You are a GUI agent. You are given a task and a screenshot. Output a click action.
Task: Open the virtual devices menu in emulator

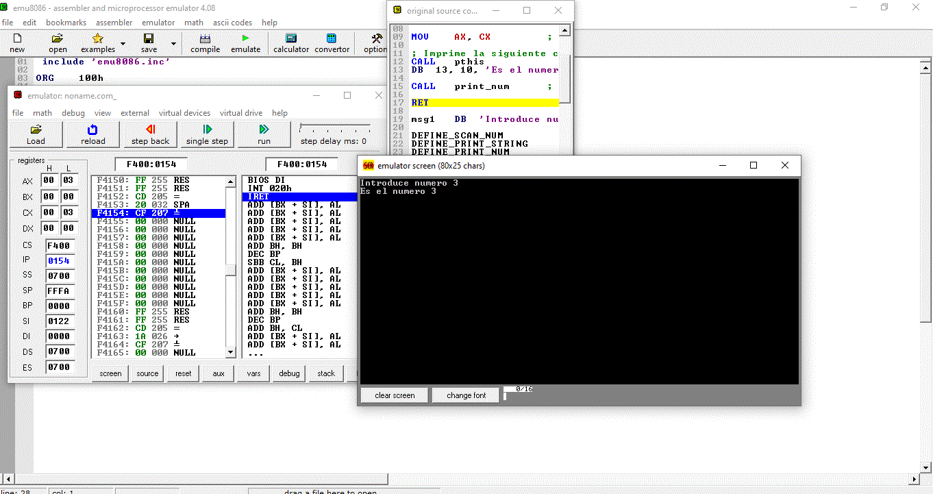pyautogui.click(x=184, y=113)
